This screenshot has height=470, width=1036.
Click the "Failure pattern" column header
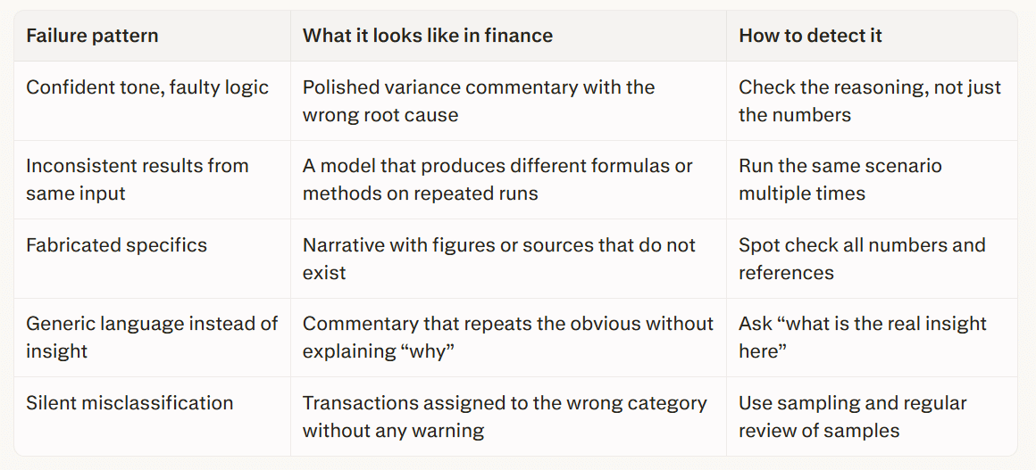click(92, 36)
